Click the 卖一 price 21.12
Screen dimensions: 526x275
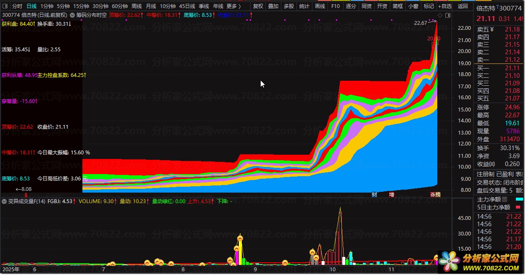pyautogui.click(x=513, y=60)
